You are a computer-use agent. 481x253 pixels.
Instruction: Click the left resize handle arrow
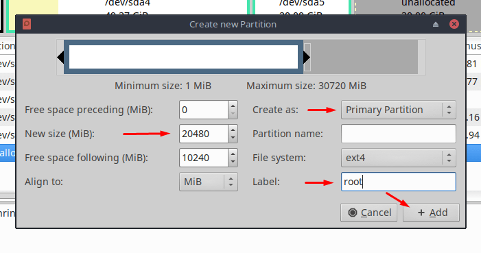(60, 58)
